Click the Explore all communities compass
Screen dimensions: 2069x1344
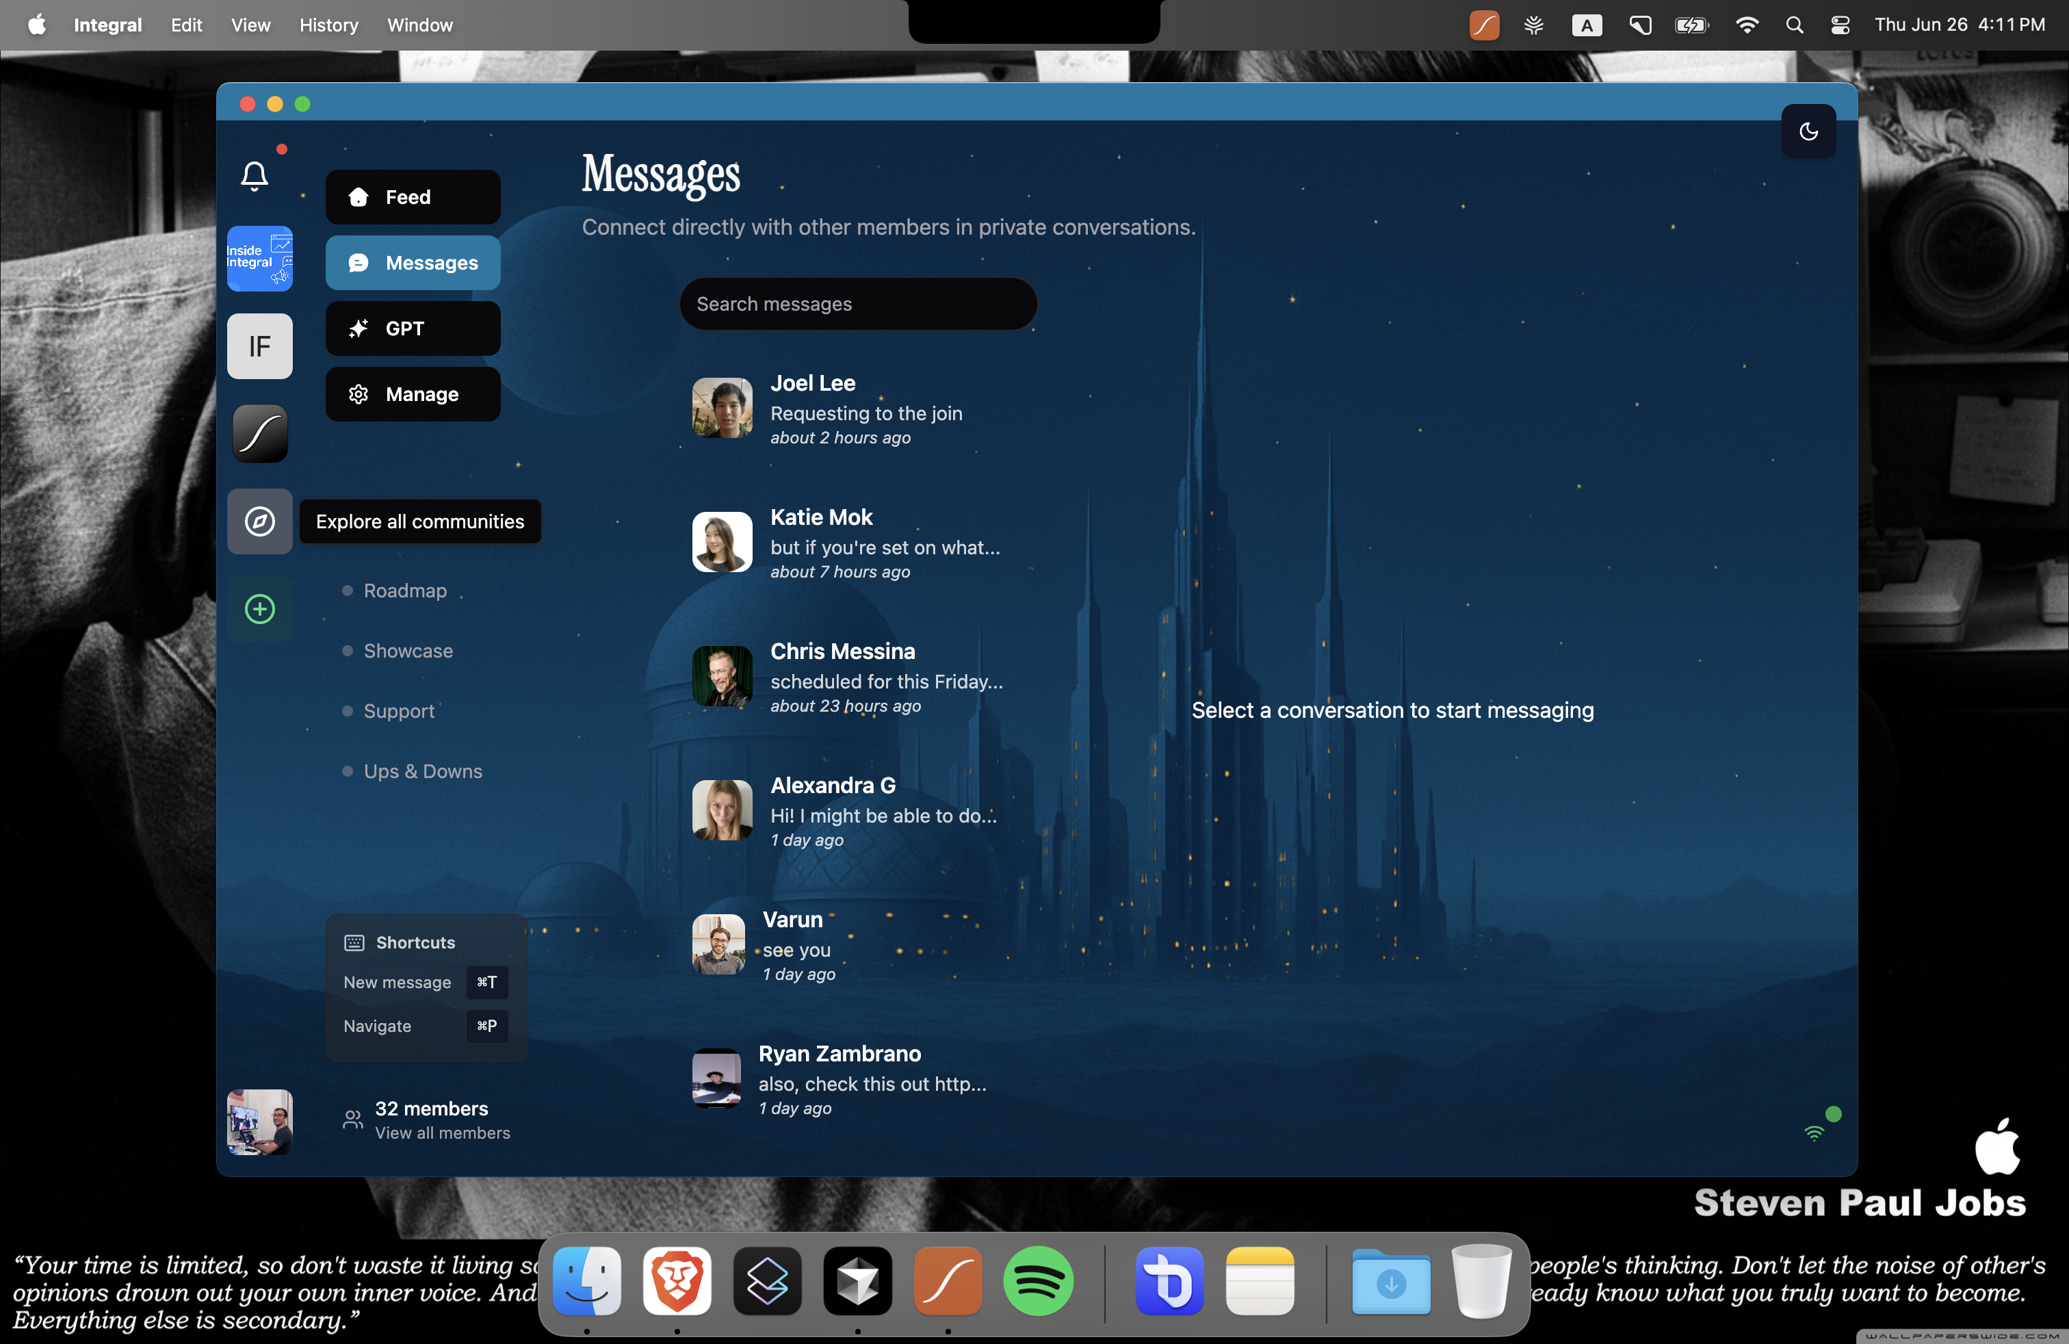pyautogui.click(x=259, y=521)
